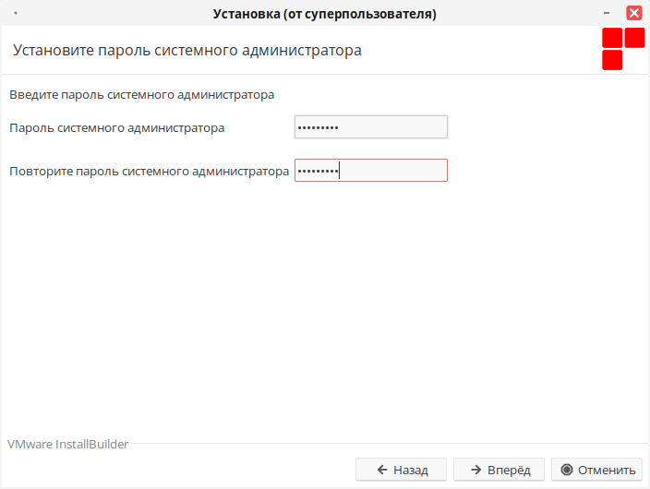Click the 'VMware InstallBuilder' footer text
The height and width of the screenshot is (489, 650).
click(68, 444)
